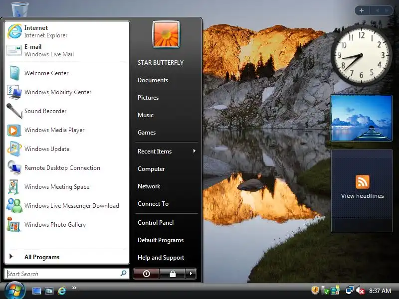Click the search magnifier icon

pos(123,274)
